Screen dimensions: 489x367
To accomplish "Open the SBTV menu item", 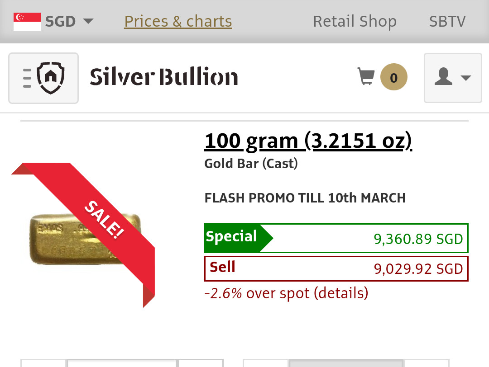I will [x=447, y=21].
